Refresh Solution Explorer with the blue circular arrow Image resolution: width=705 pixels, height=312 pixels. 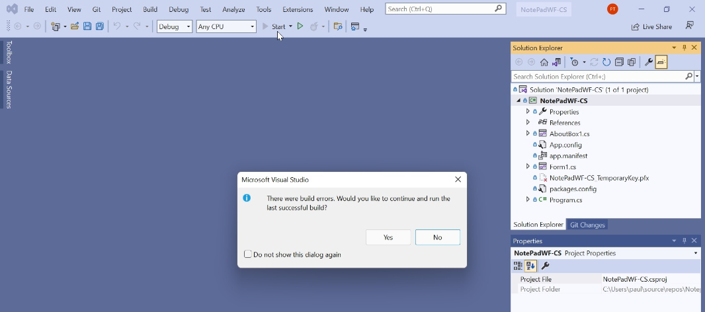[x=606, y=63]
